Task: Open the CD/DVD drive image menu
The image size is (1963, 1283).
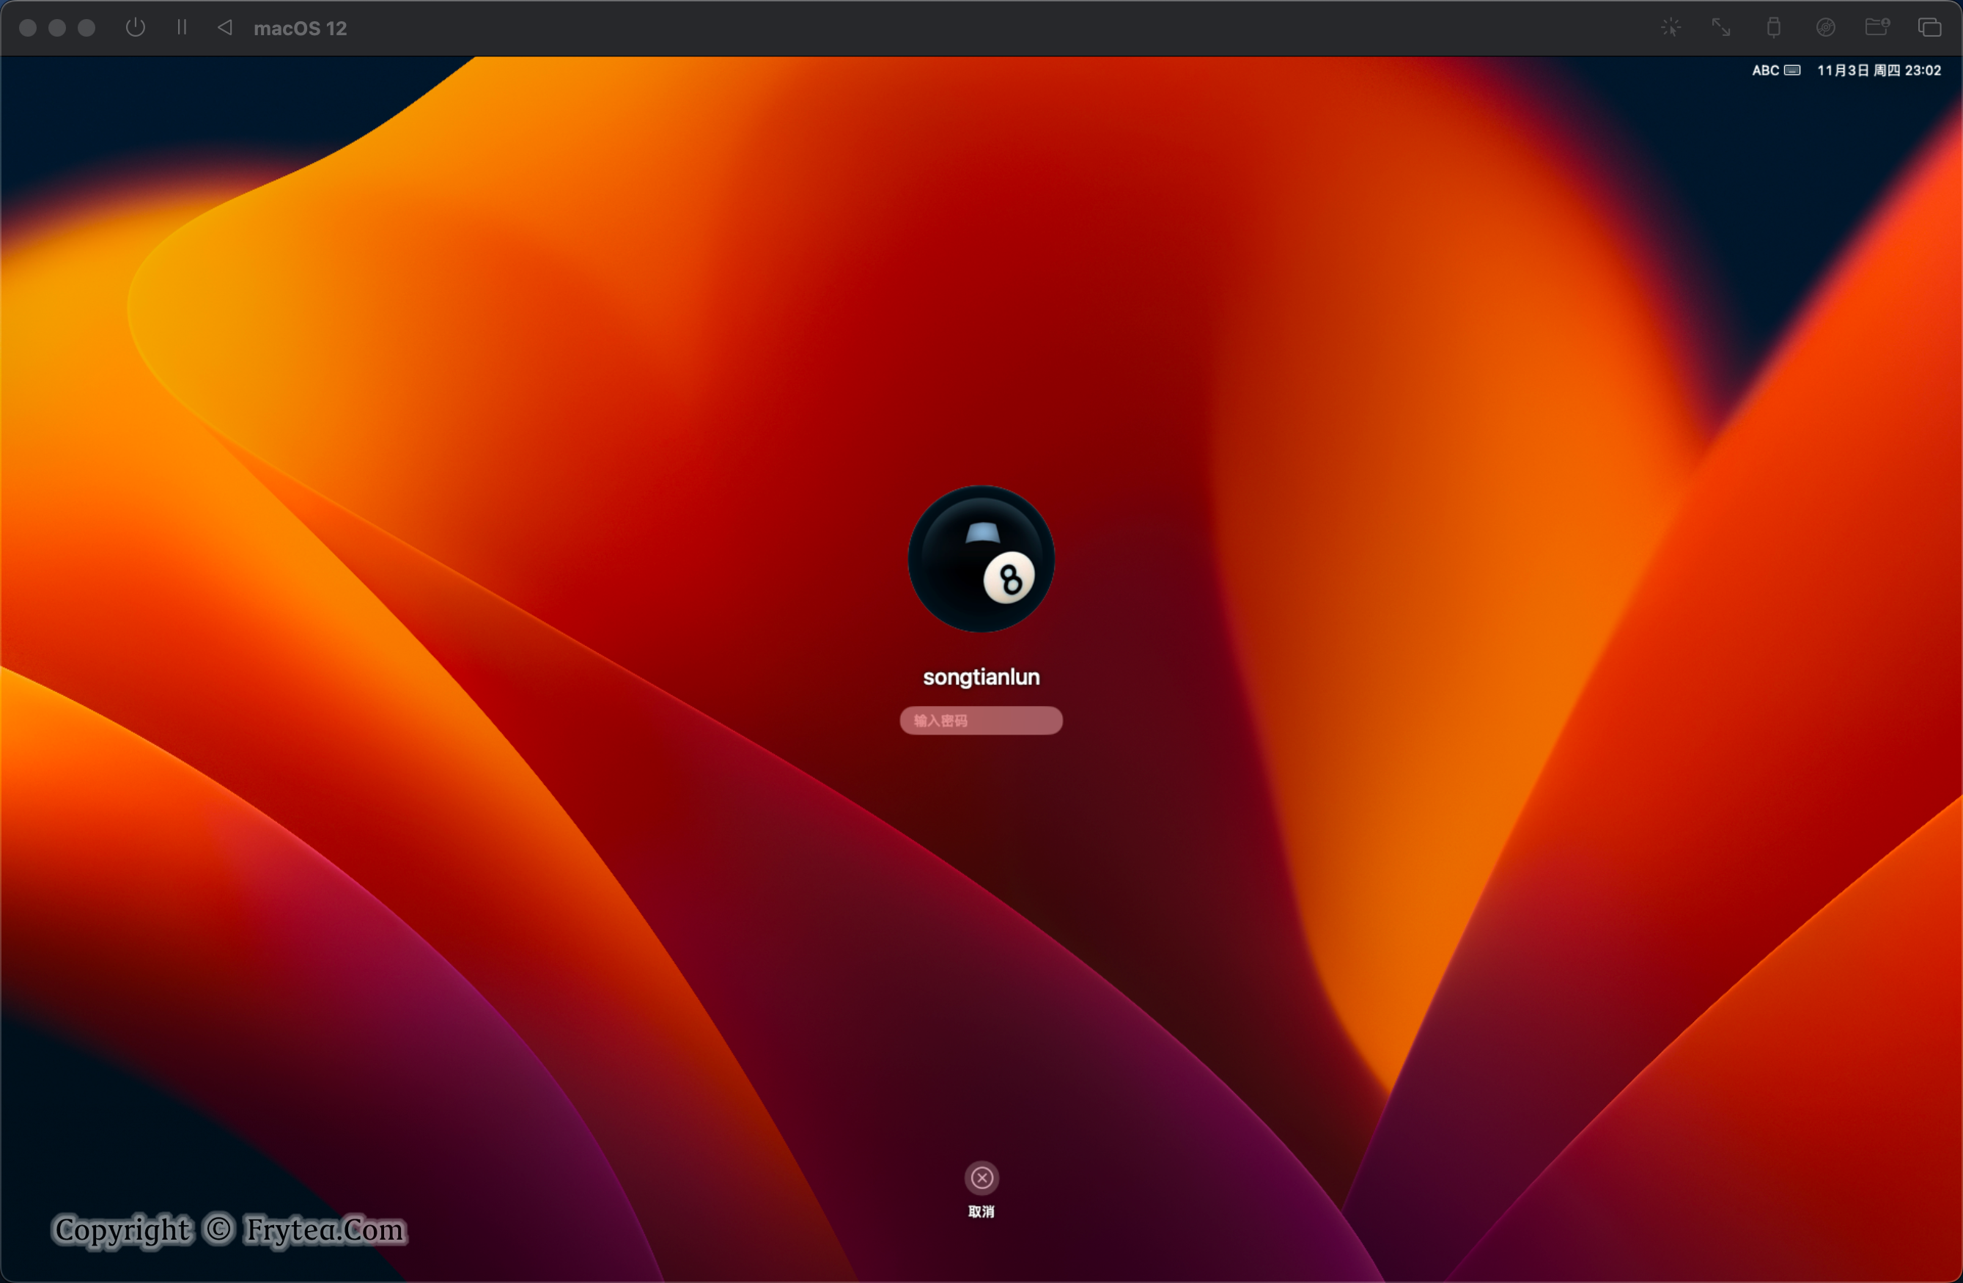Action: 1825,27
